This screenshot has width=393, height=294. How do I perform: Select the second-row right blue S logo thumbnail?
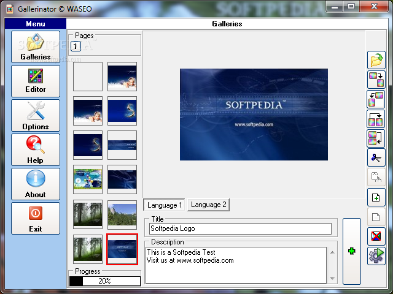tap(122, 111)
